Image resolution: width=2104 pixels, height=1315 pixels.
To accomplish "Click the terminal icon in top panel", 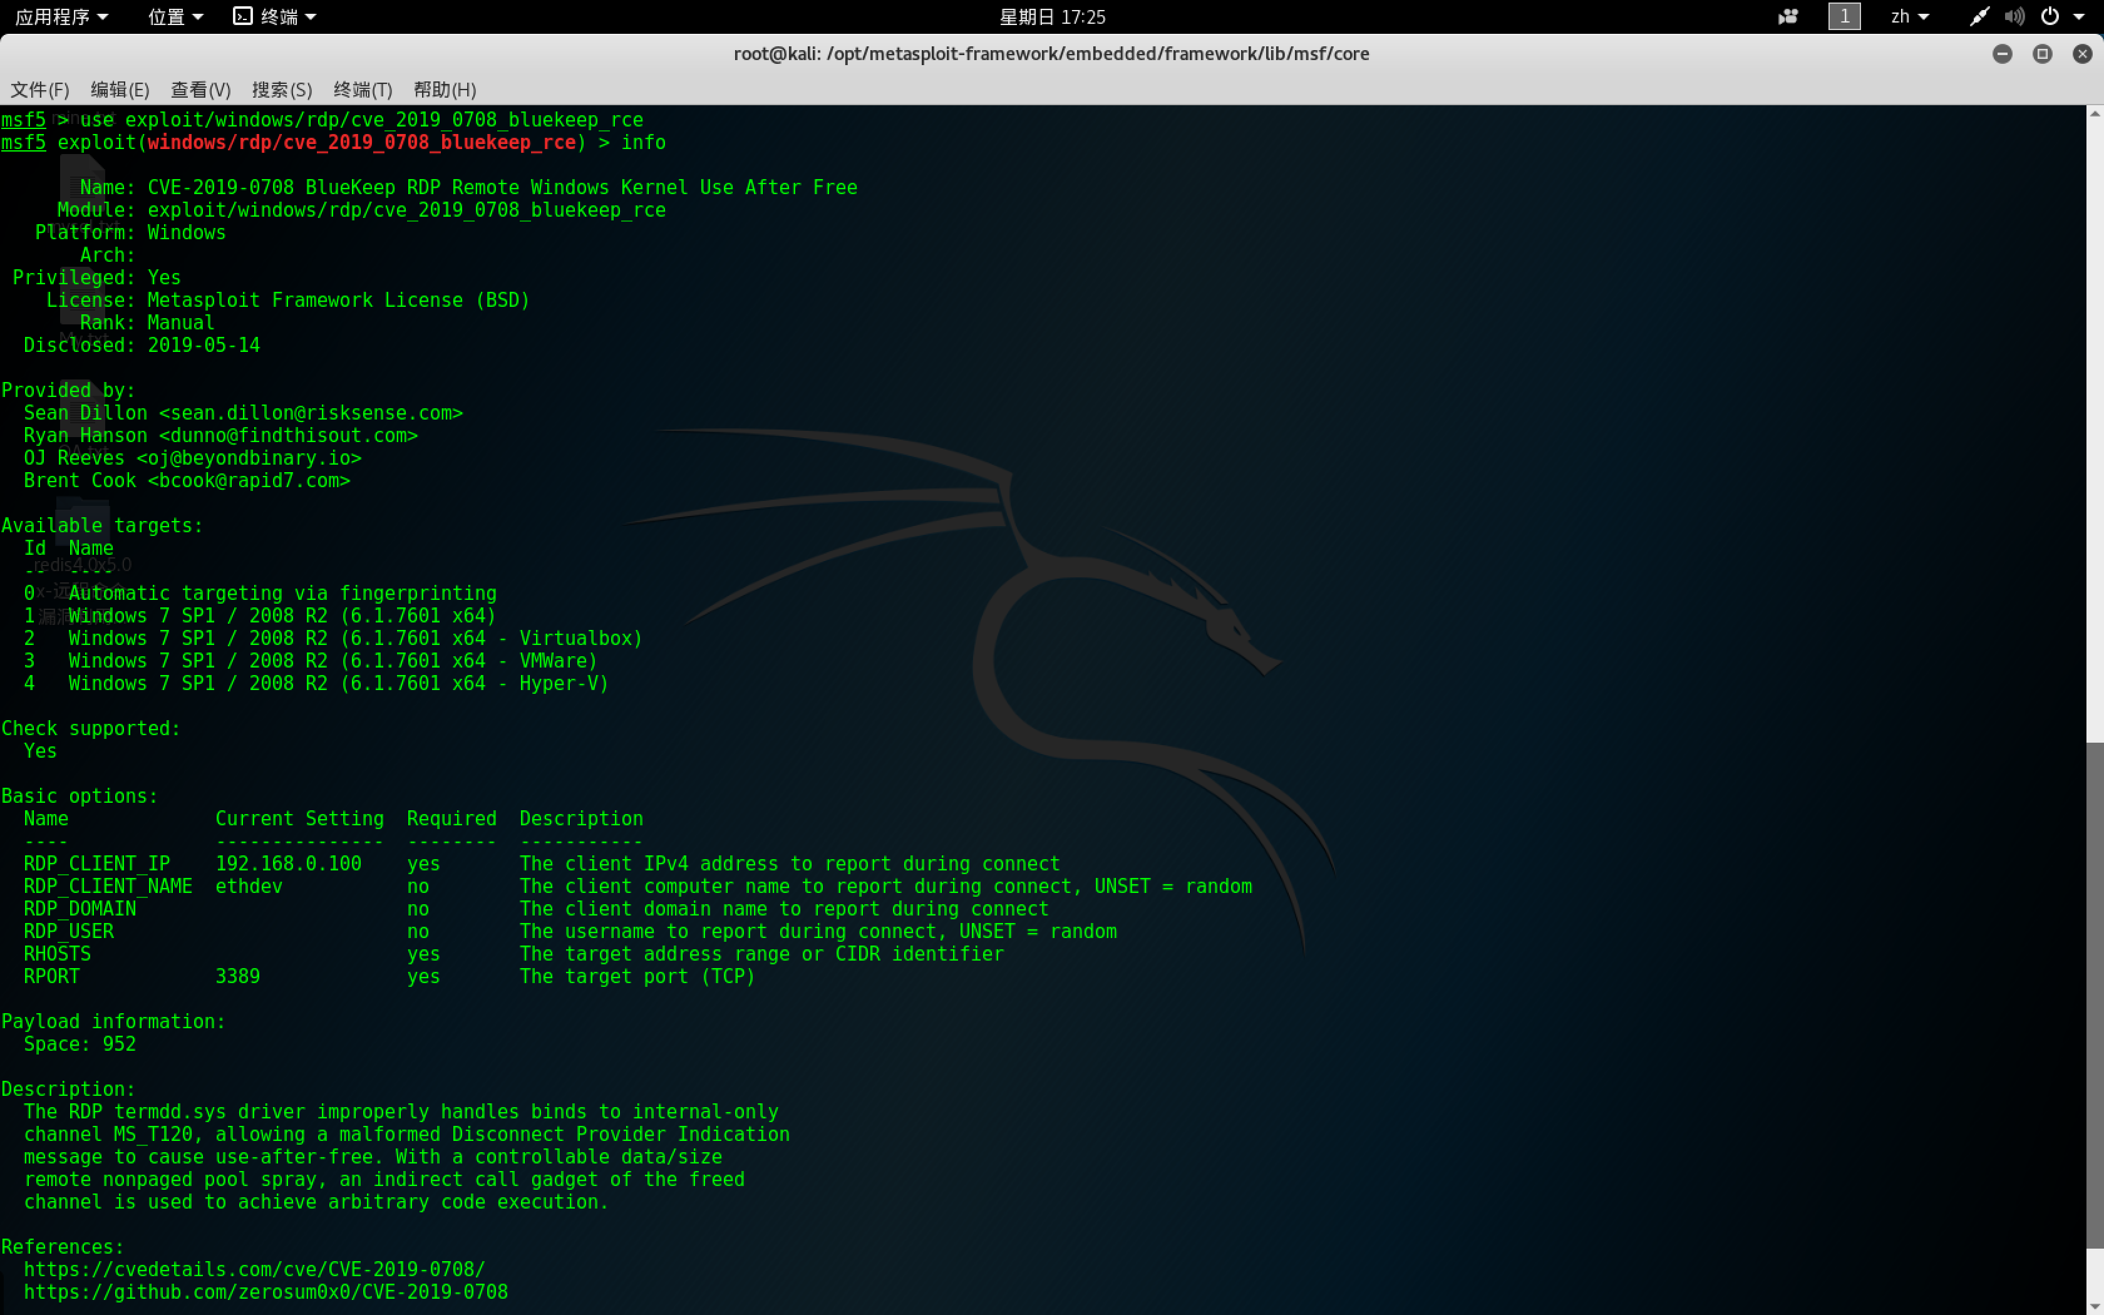I will click(x=242, y=16).
